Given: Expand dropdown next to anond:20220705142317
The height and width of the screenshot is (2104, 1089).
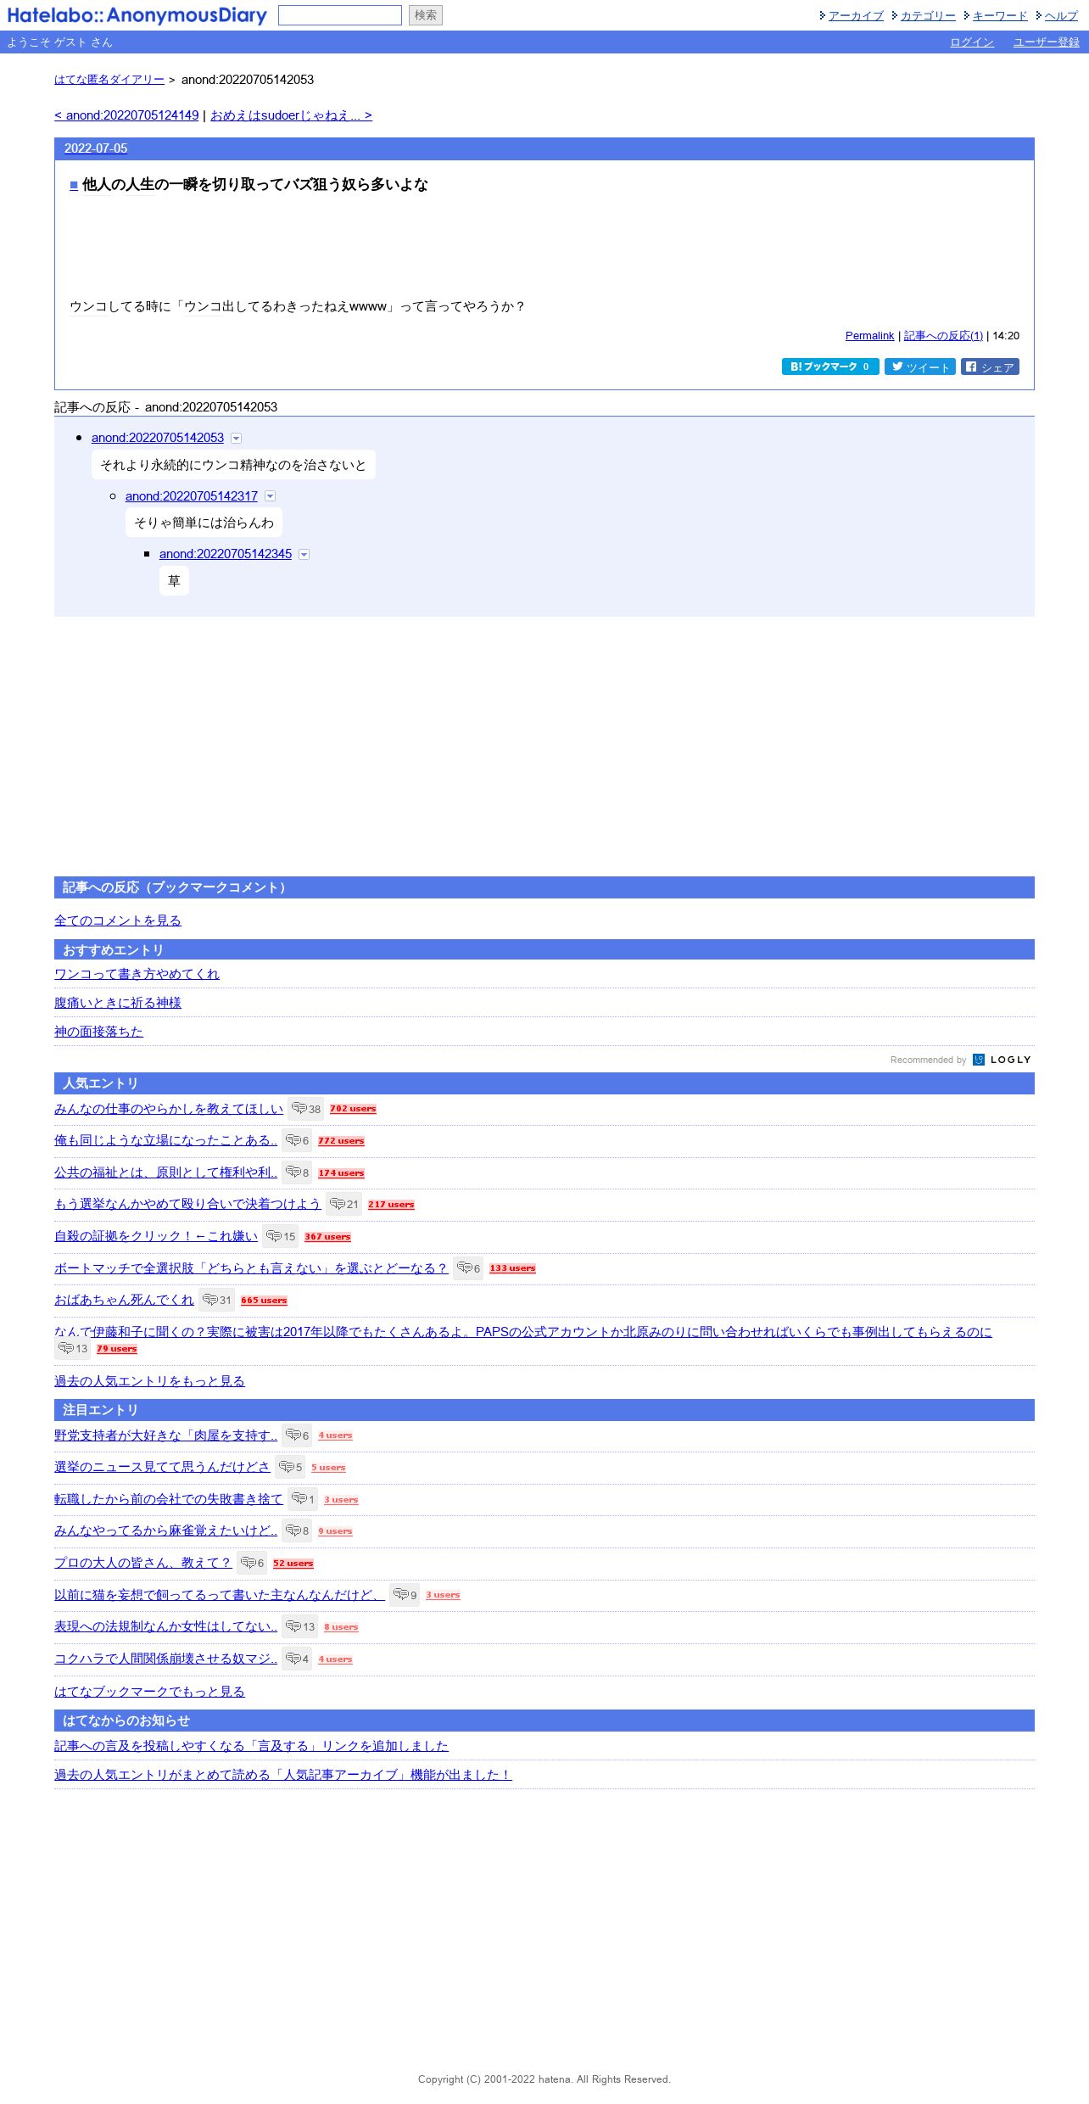Looking at the screenshot, I should pos(271,496).
